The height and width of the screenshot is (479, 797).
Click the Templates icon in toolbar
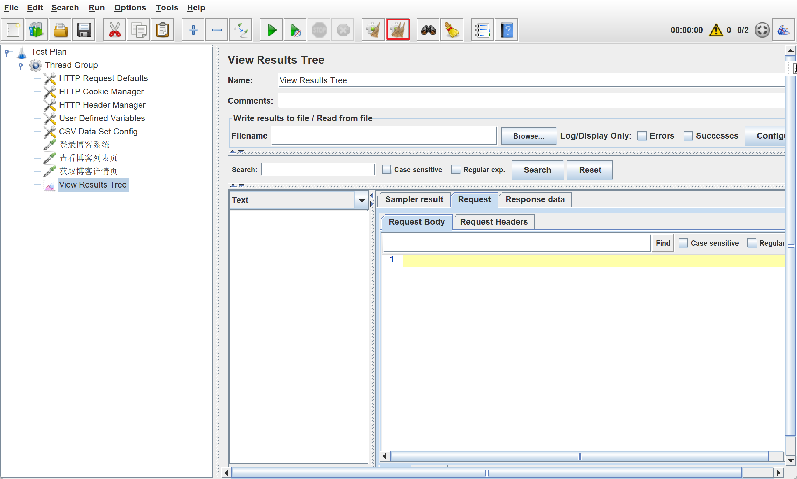coord(36,30)
